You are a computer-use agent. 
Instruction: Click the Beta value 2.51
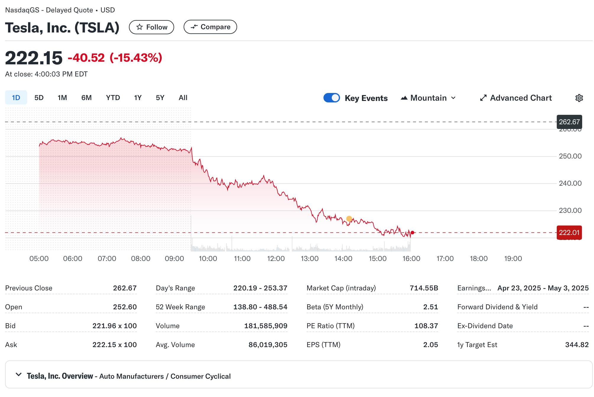coord(430,307)
